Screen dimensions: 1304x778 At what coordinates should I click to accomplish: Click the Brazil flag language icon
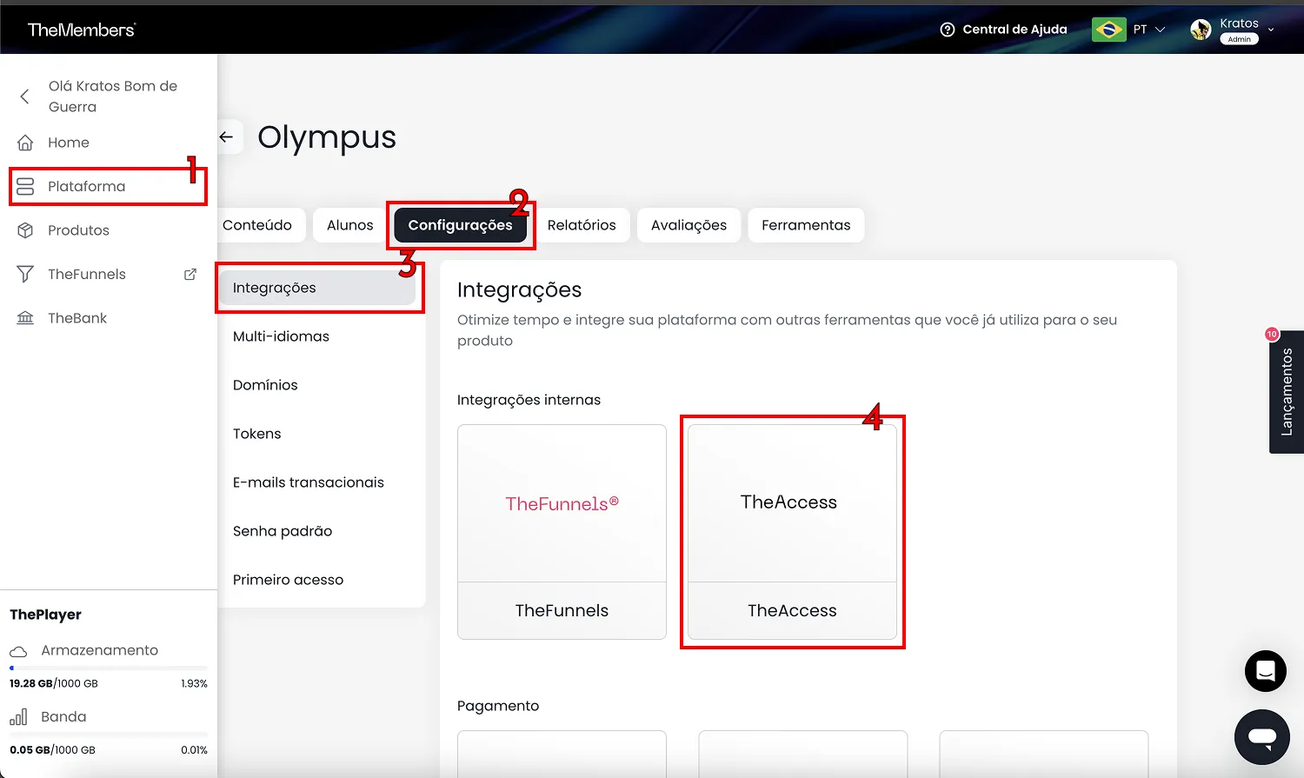coord(1109,30)
